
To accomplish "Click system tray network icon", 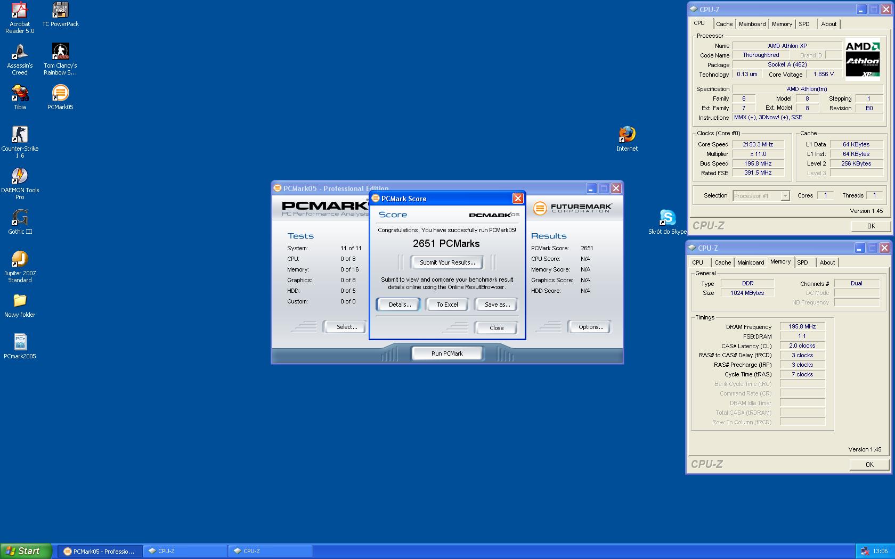I will [x=865, y=551].
